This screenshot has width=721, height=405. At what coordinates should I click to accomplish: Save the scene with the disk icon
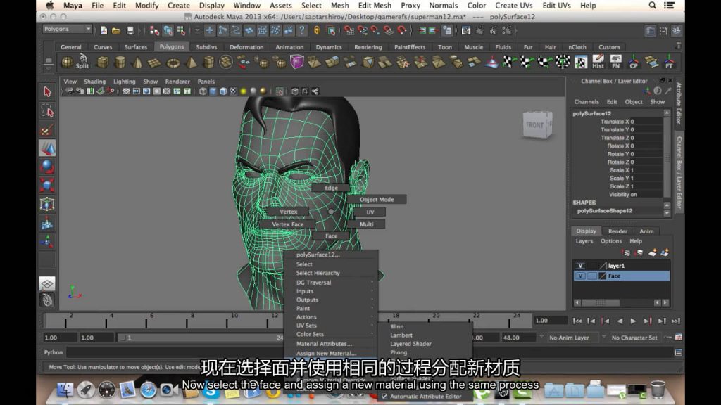[130, 31]
